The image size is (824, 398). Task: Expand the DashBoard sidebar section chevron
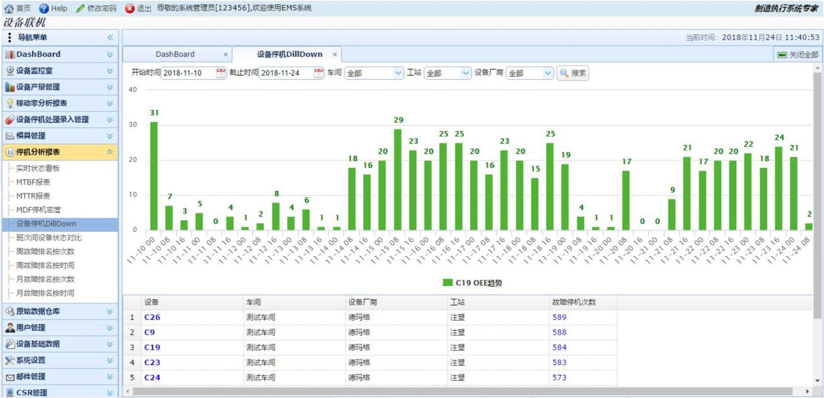click(110, 54)
